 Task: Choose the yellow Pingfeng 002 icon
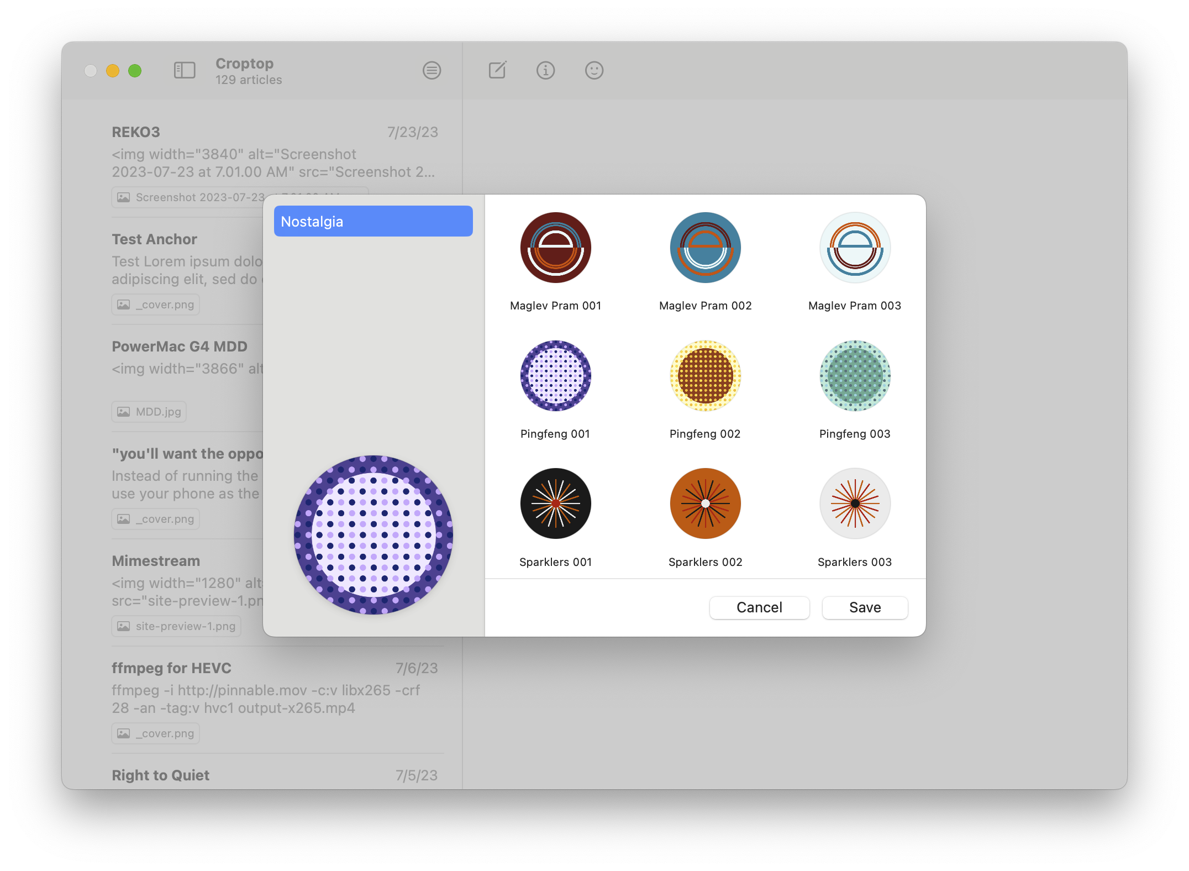(705, 376)
